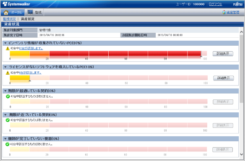The height and width of the screenshot is (161, 245).
Task: Log out via ログアウト link
Action: coord(216,4)
